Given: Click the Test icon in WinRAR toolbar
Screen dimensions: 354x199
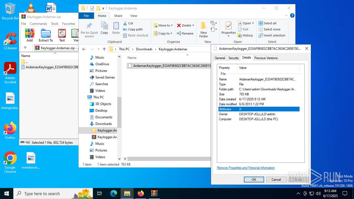Looking at the screenshot, I should tap(62, 35).
